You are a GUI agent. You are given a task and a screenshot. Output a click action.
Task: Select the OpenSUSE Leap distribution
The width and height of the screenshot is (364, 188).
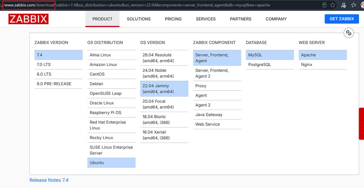pyautogui.click(x=112, y=94)
